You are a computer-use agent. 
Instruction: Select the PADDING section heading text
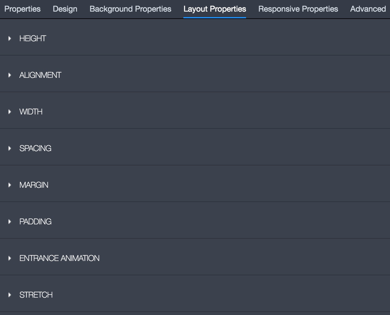click(x=35, y=222)
